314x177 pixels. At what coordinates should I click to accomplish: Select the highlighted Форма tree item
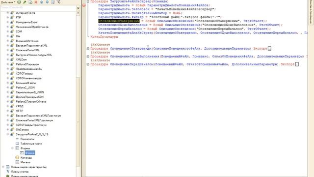pyautogui.click(x=30, y=153)
